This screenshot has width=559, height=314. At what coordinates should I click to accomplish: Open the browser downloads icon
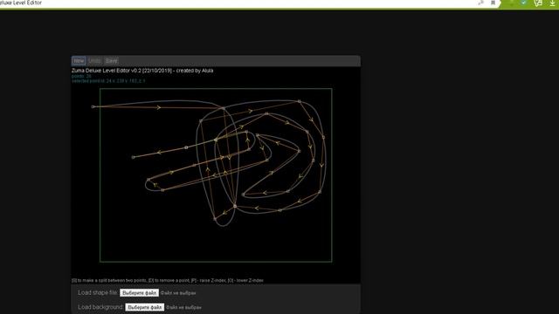coord(552,3)
